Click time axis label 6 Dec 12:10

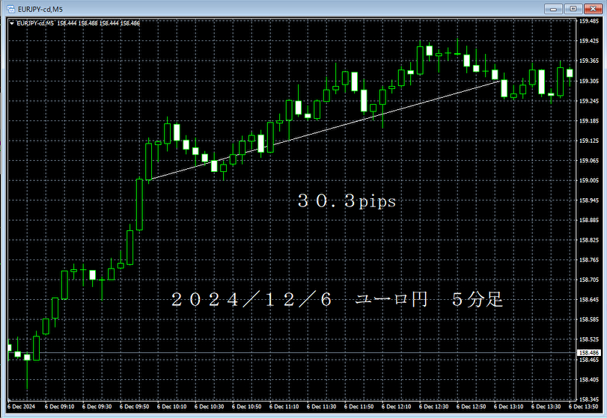[x=397, y=406]
